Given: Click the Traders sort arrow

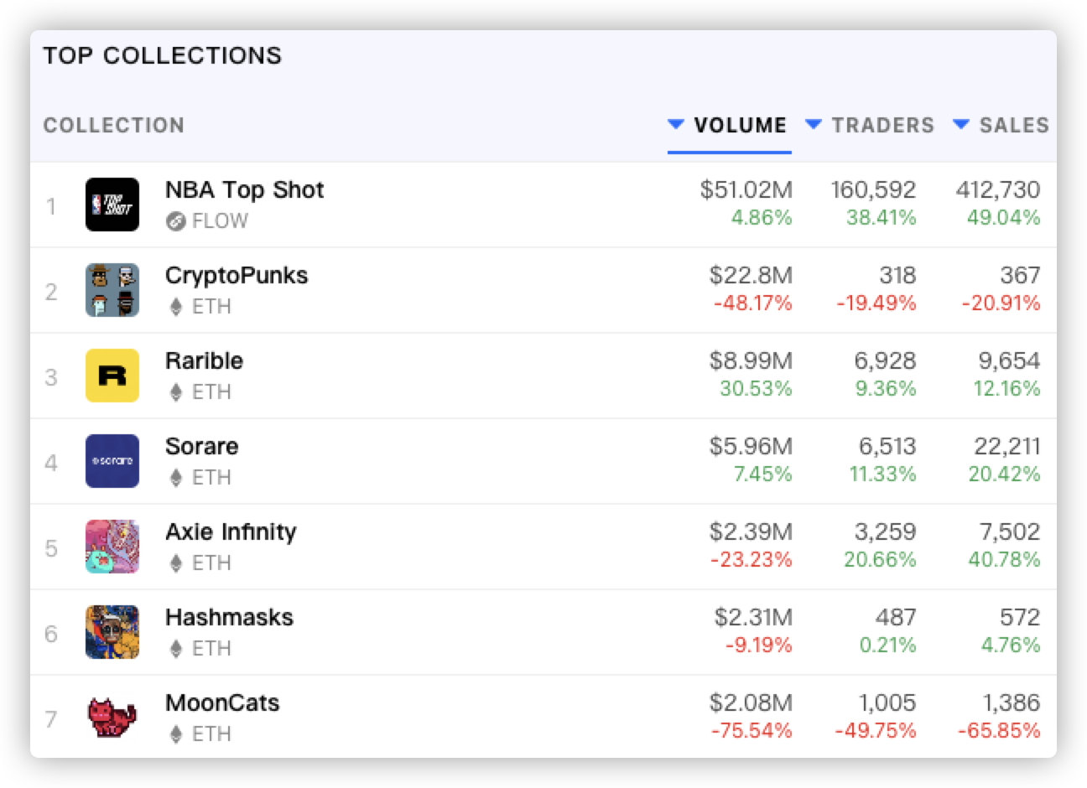Looking at the screenshot, I should click(813, 125).
